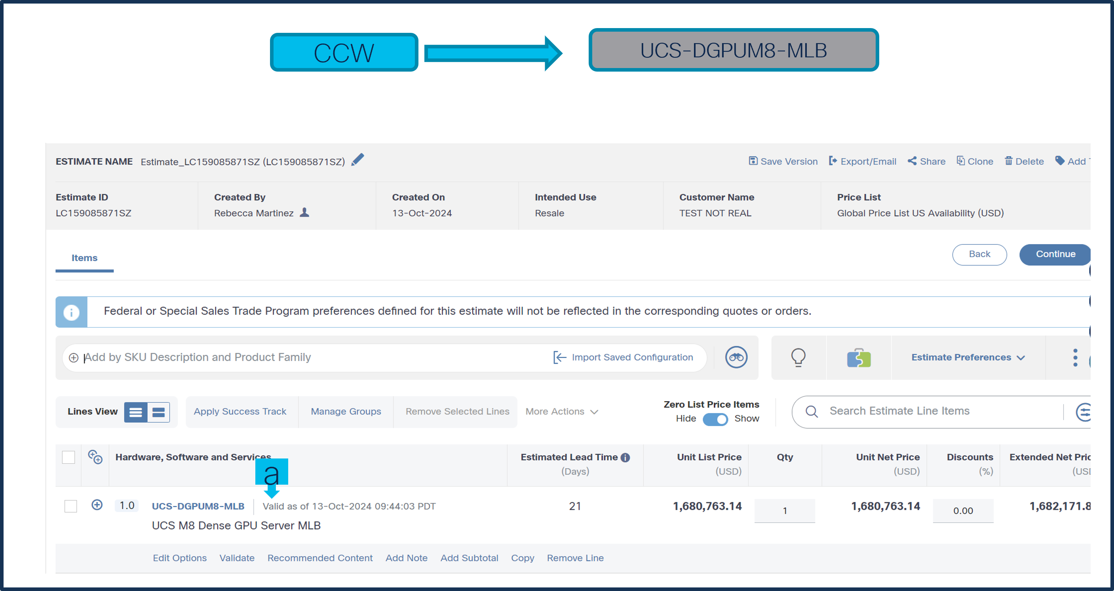Switch to the Items tab
This screenshot has width=1114, height=591.
84,258
